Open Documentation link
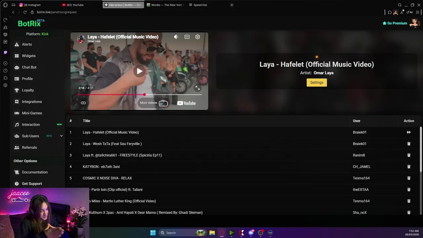423x238 pixels. coord(35,172)
